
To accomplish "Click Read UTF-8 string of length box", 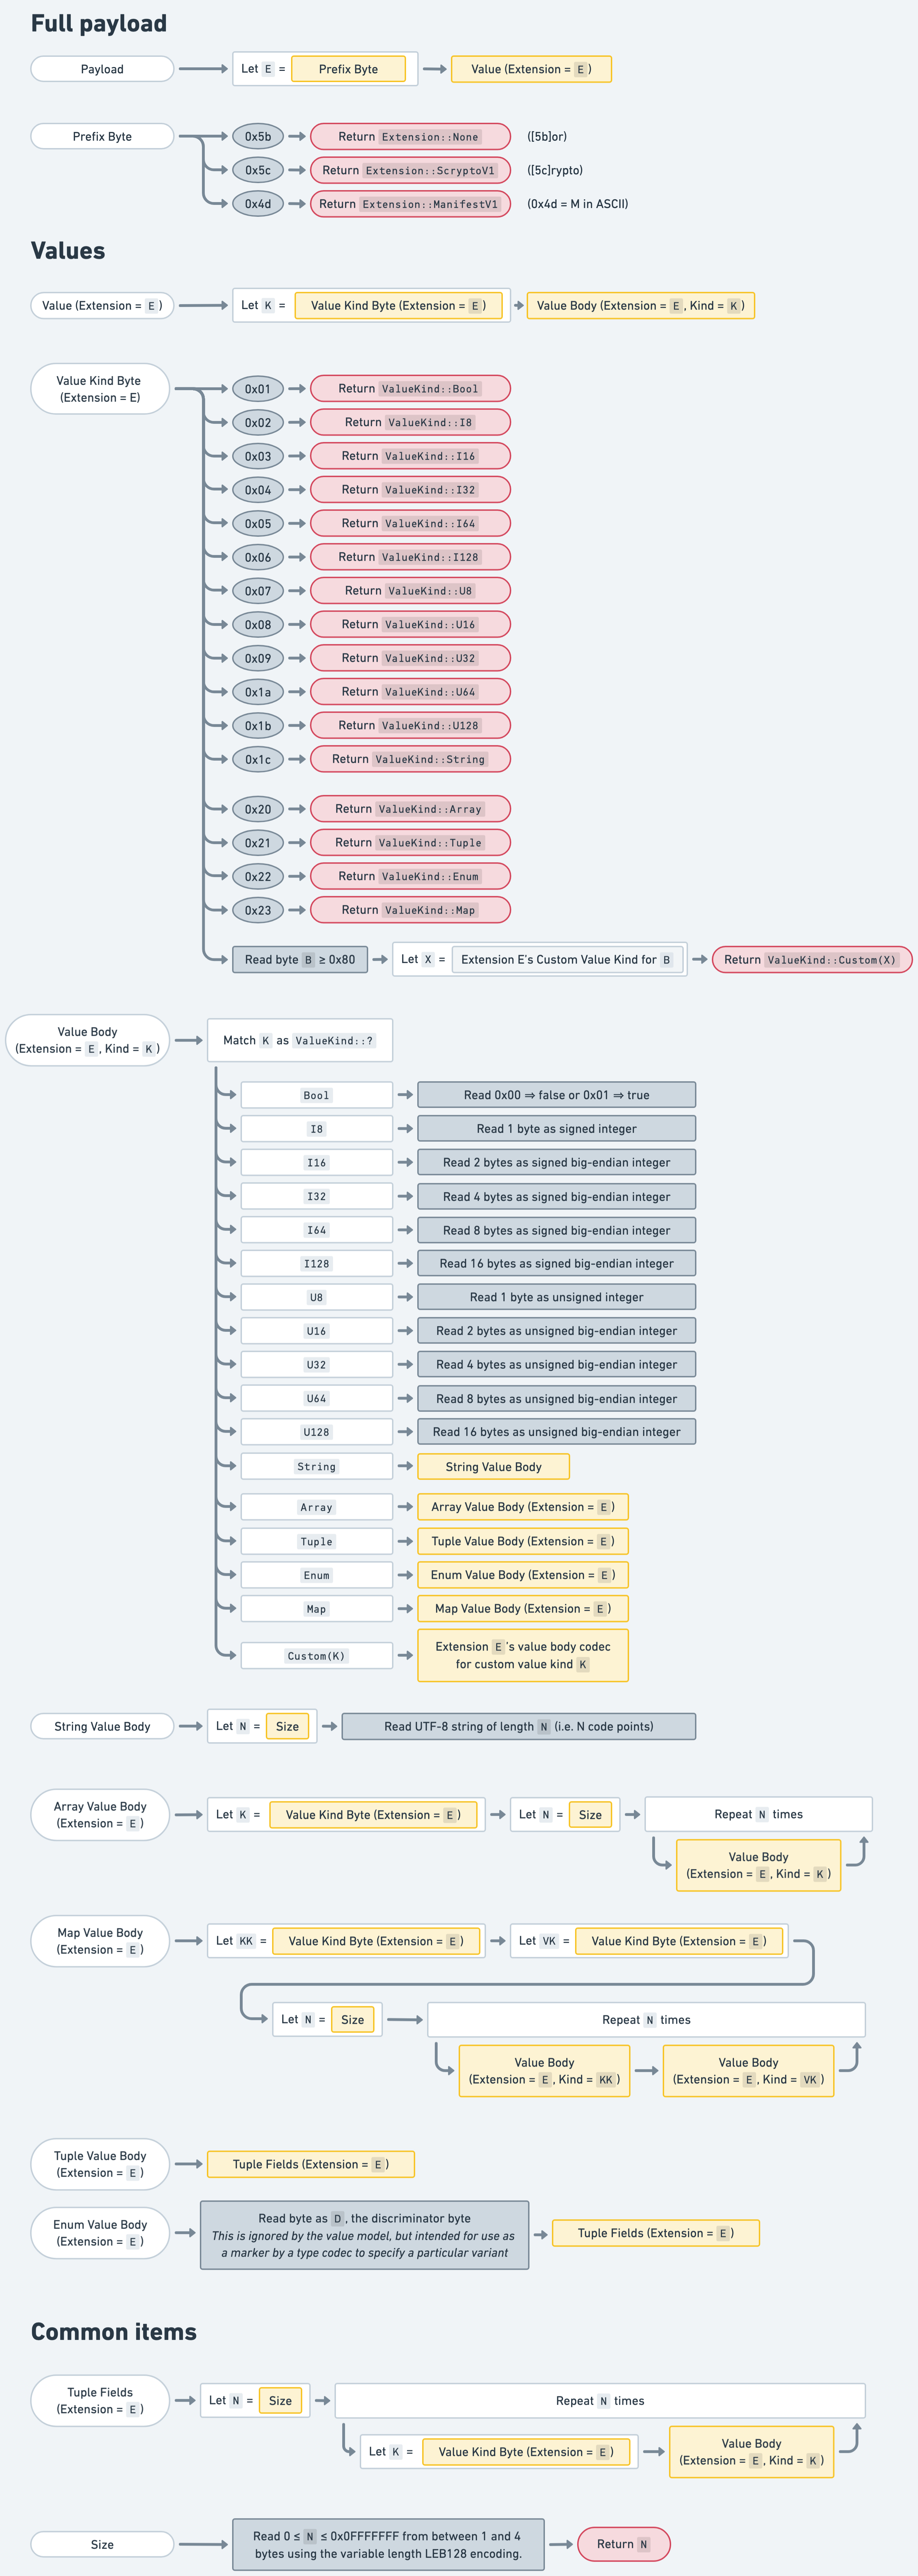I will pos(519,1726).
